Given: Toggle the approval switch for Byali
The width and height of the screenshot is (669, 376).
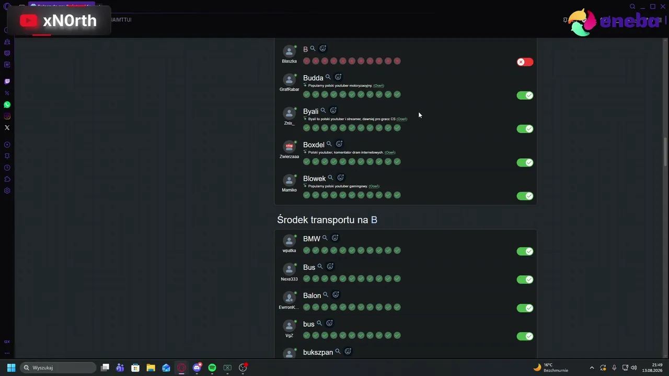Looking at the screenshot, I should 525,129.
